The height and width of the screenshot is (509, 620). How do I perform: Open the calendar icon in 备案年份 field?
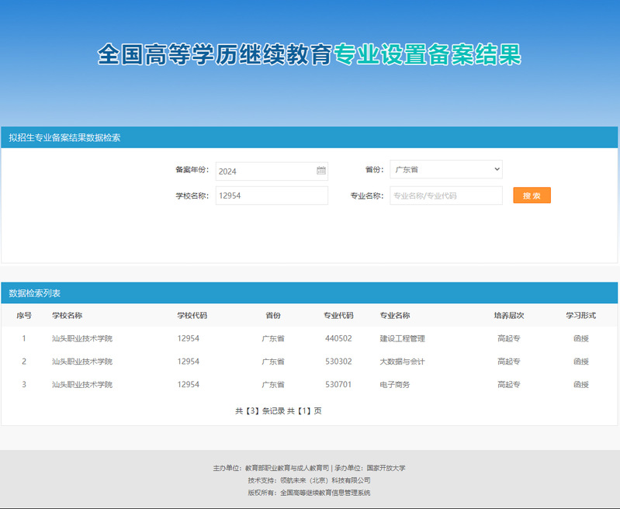[321, 171]
